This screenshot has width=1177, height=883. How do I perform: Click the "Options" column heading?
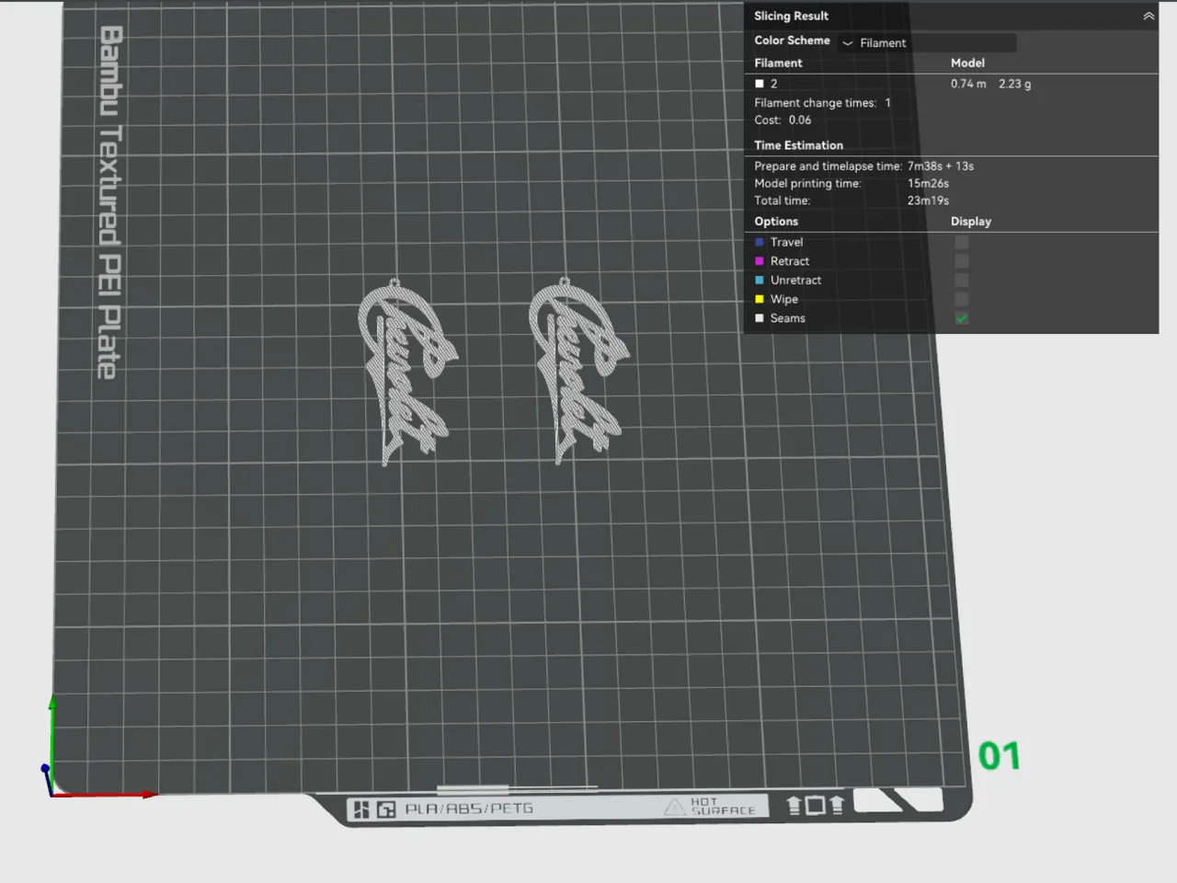point(776,222)
